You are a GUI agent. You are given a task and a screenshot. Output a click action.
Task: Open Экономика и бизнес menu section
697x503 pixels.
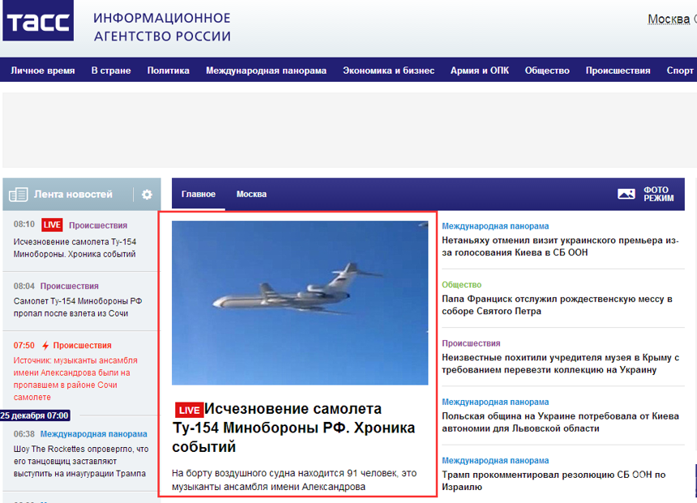[x=388, y=70]
